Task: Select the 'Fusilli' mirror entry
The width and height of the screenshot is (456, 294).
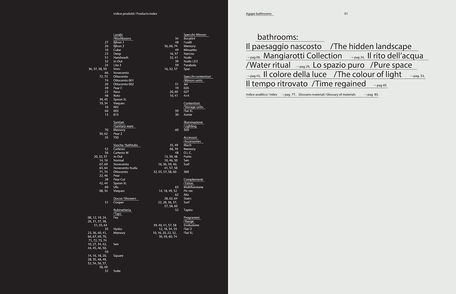Action: (x=187, y=42)
